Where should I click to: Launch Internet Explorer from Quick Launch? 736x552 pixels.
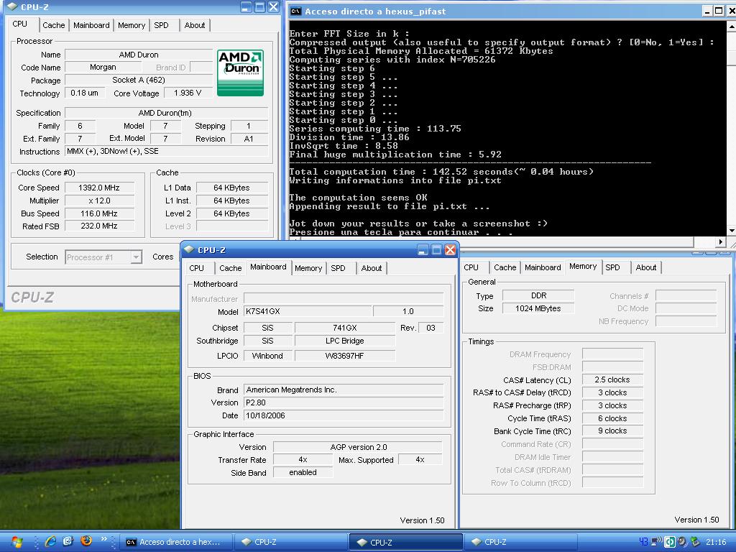50,541
